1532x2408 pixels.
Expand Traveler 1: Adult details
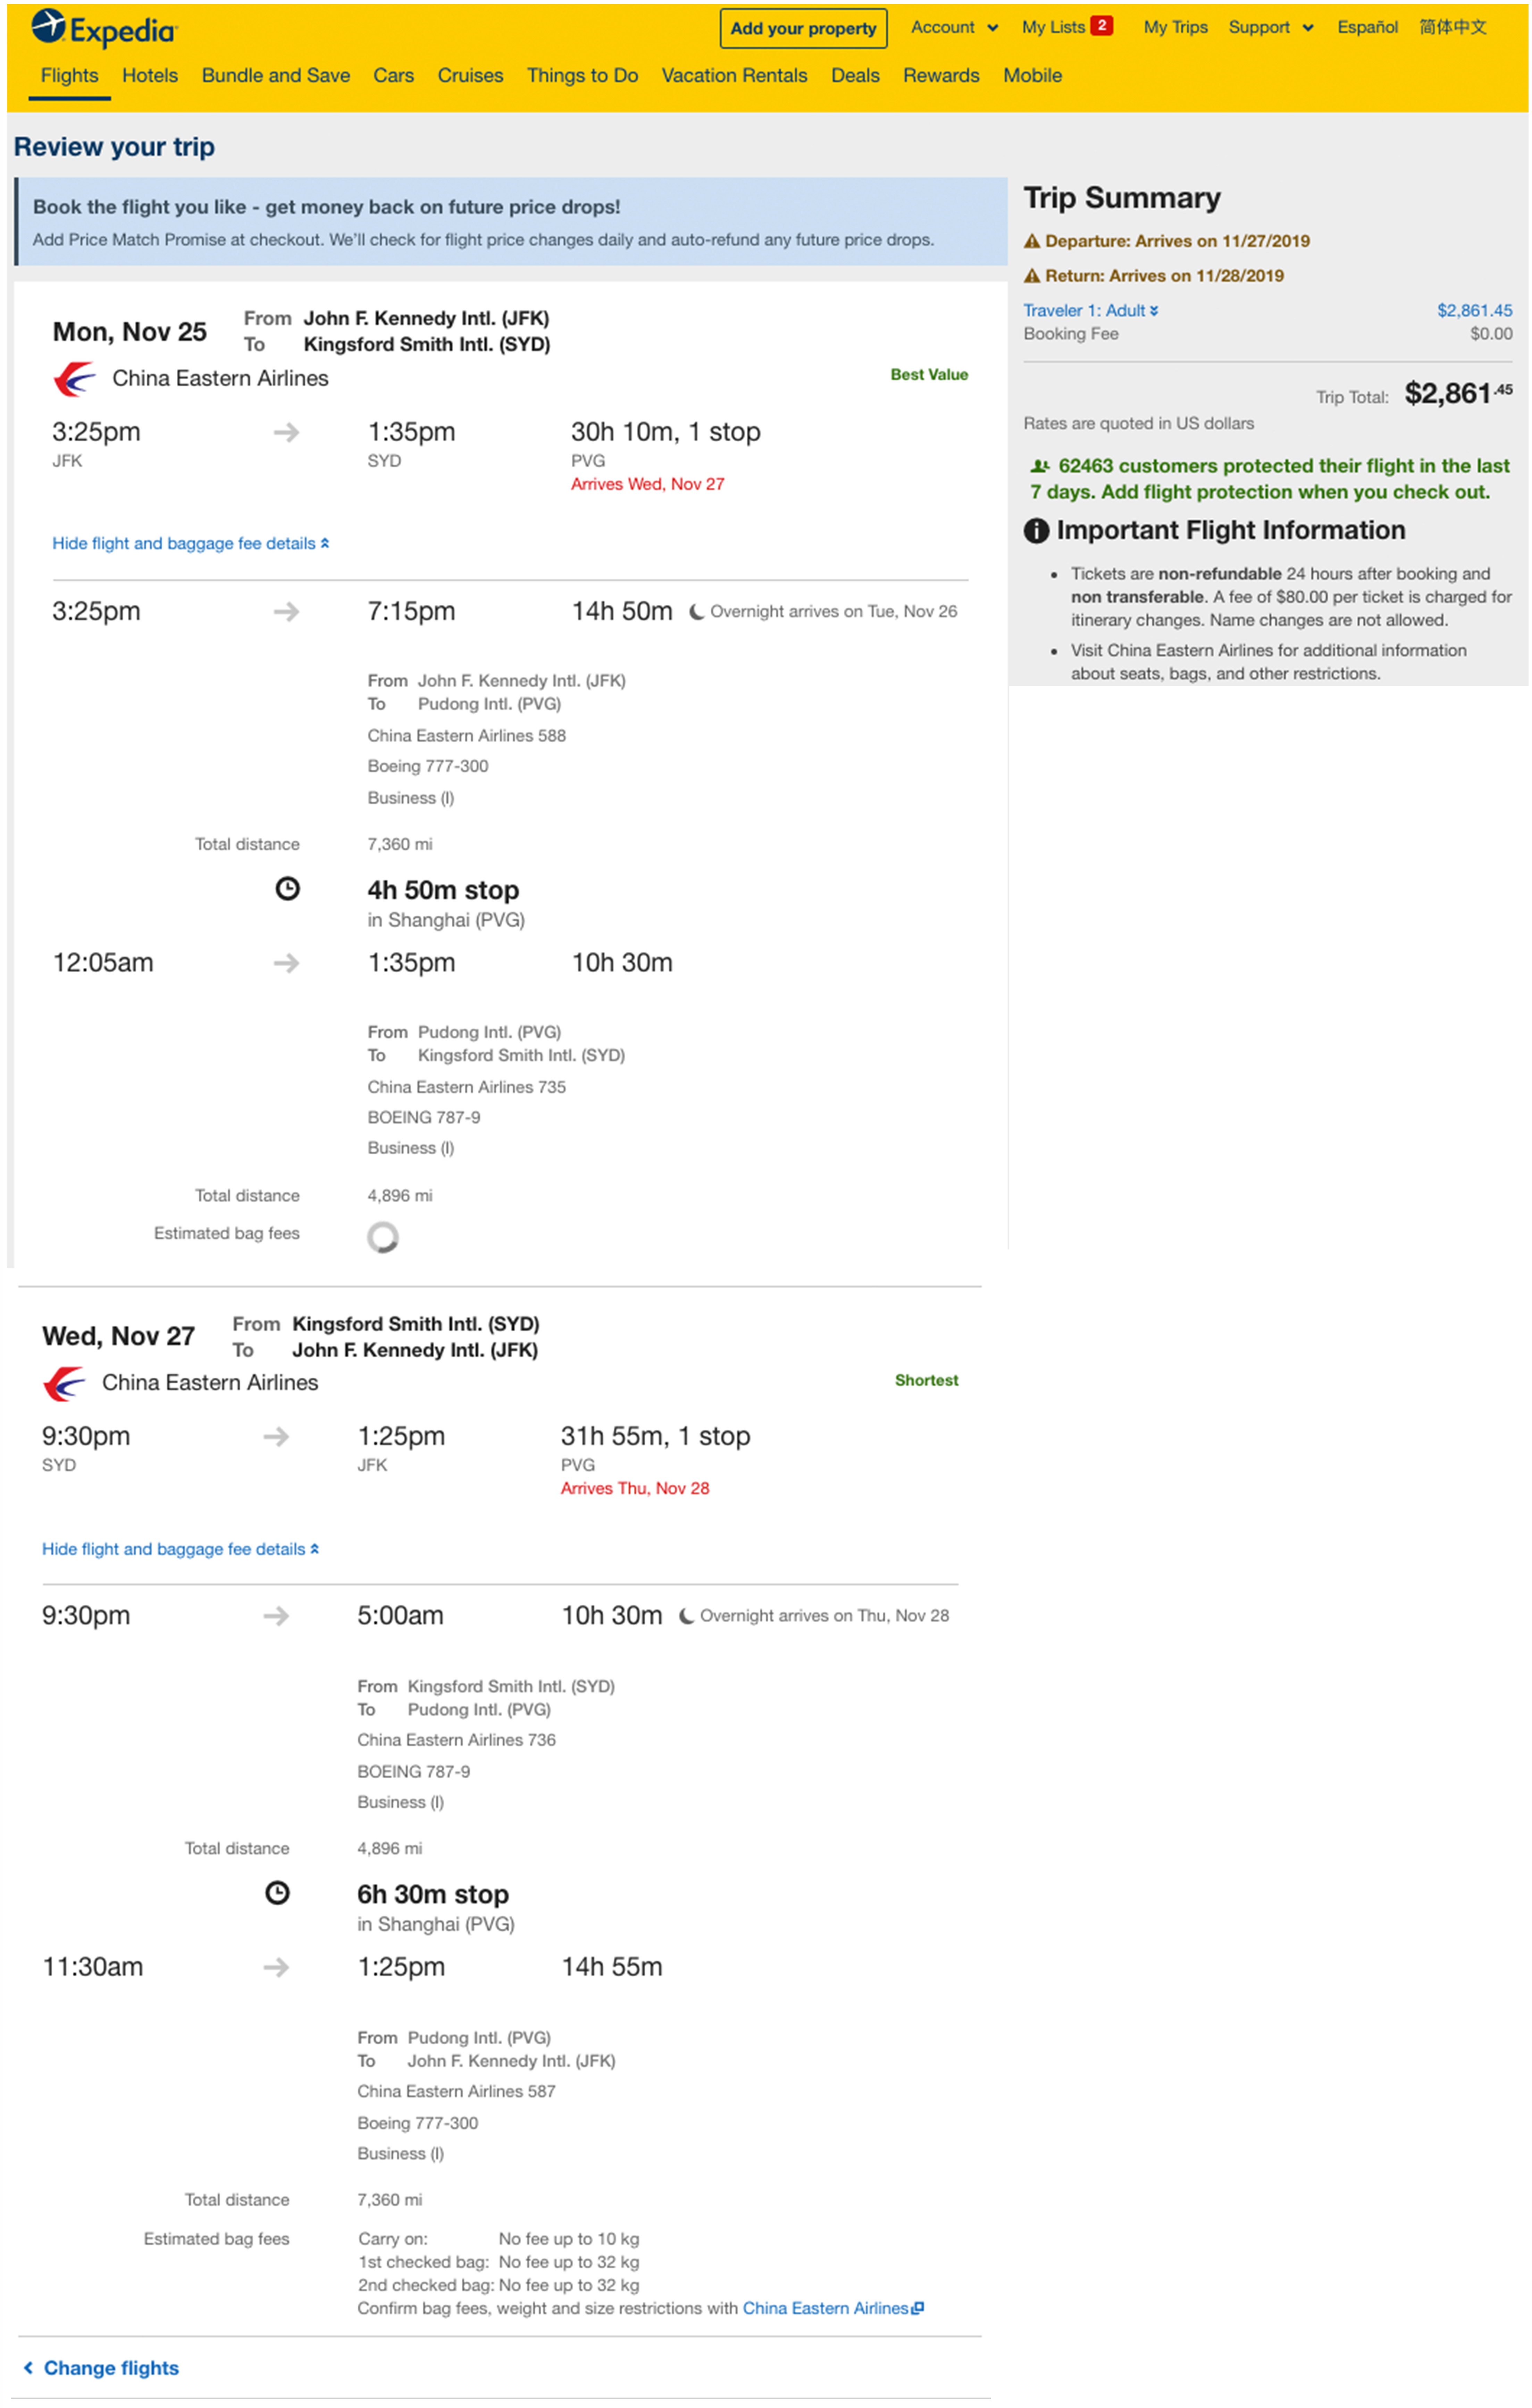pyautogui.click(x=1090, y=310)
